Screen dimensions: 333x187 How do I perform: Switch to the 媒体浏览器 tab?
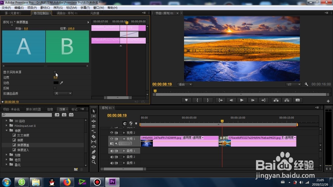click(x=33, y=109)
